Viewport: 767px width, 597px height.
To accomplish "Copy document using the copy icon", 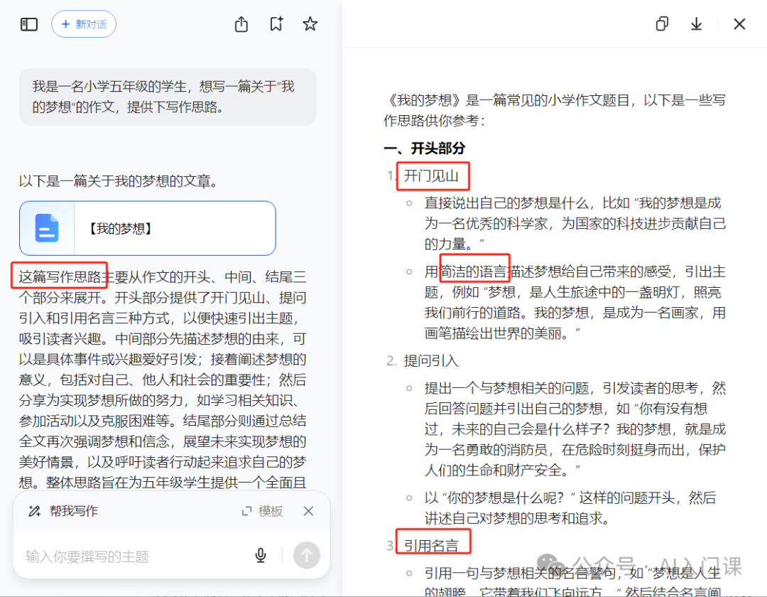I will 662,23.
